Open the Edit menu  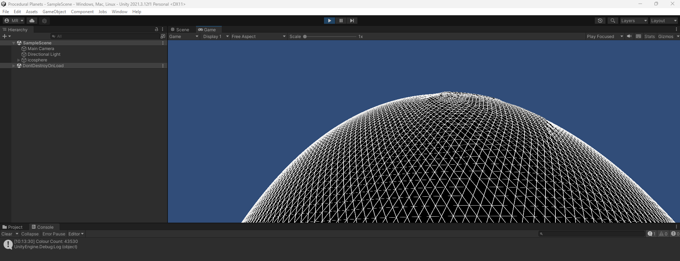[17, 12]
